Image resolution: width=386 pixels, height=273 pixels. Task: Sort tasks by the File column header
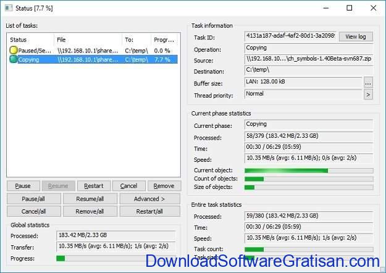88,40
